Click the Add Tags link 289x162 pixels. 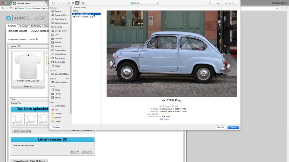[x=164, y=119]
